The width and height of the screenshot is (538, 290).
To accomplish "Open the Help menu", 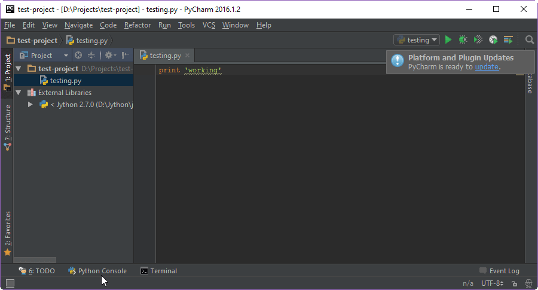I will pos(264,25).
